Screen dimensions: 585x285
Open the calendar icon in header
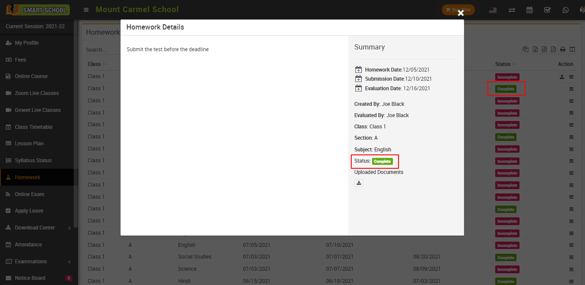click(x=529, y=10)
